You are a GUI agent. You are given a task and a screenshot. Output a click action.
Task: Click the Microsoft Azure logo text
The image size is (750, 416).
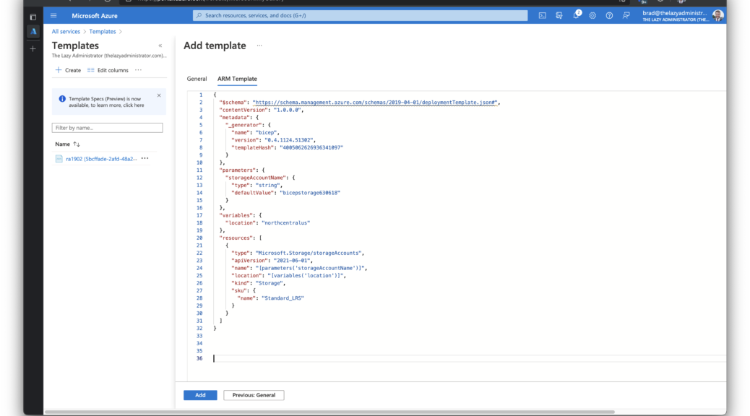pyautogui.click(x=95, y=16)
